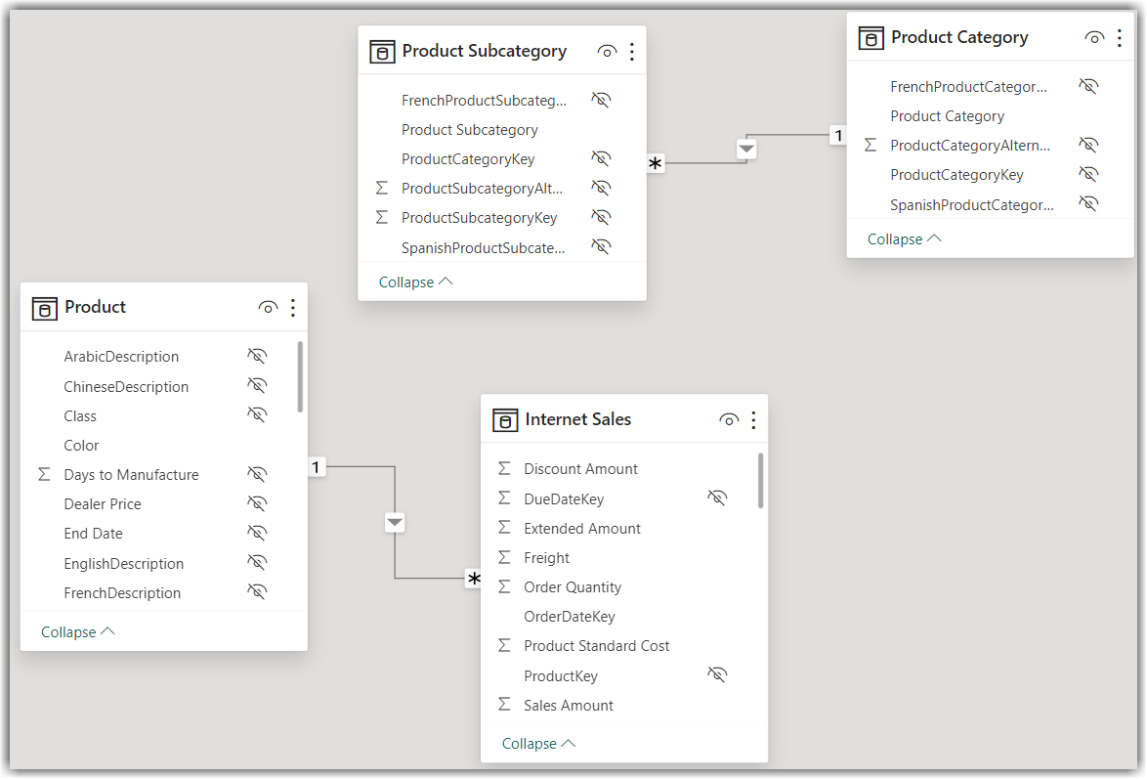Collapse the Product Category table card

904,238
